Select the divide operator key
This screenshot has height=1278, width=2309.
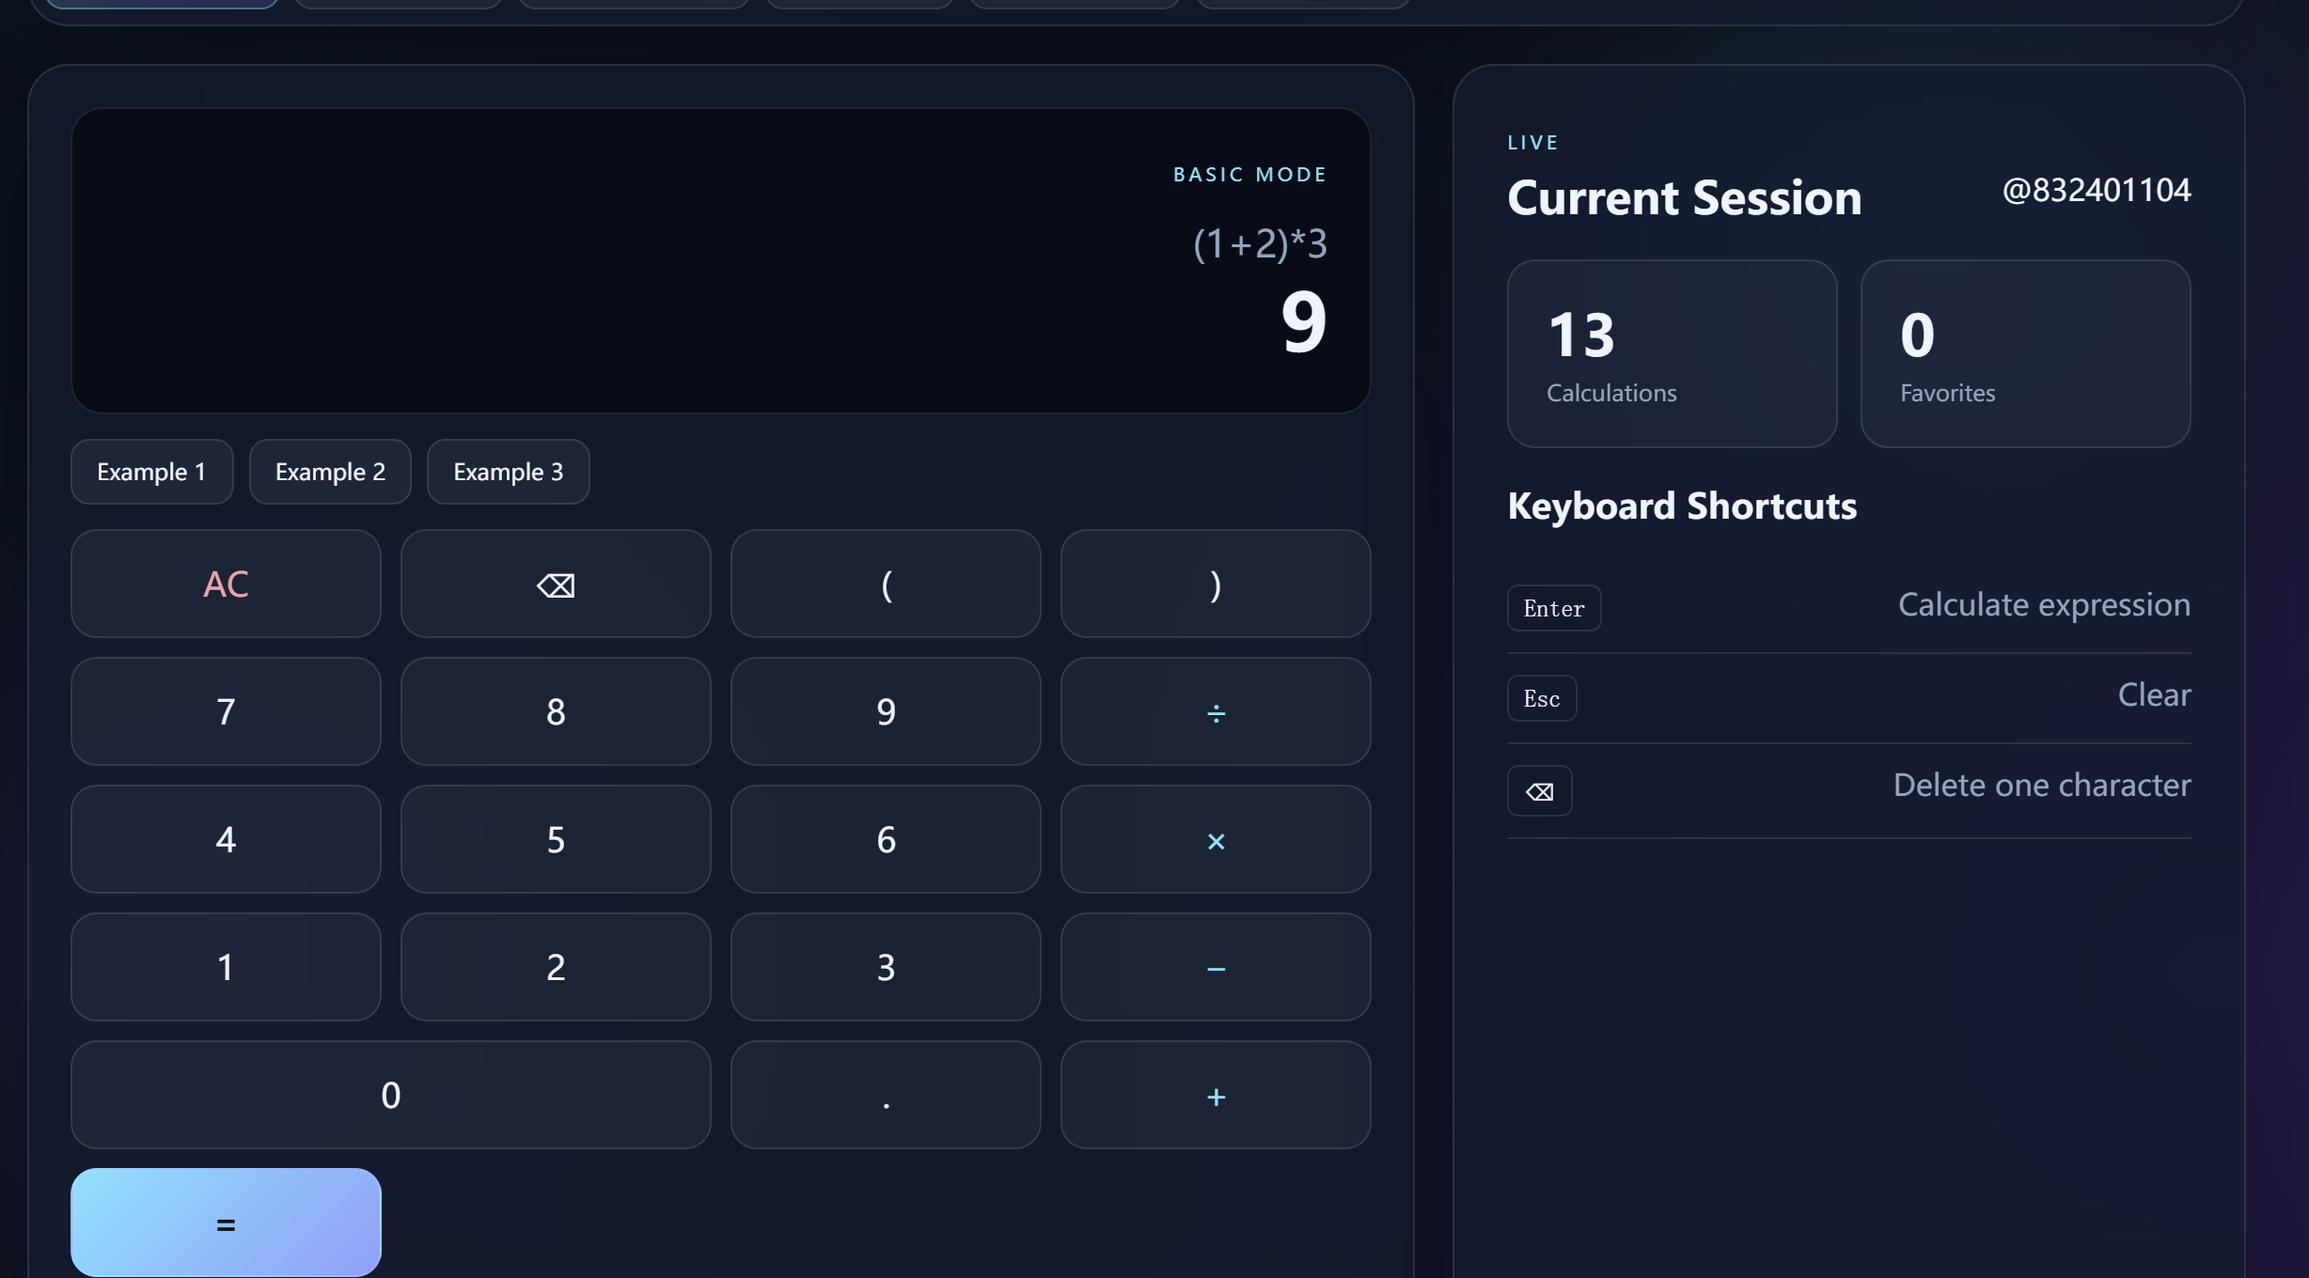click(1216, 711)
